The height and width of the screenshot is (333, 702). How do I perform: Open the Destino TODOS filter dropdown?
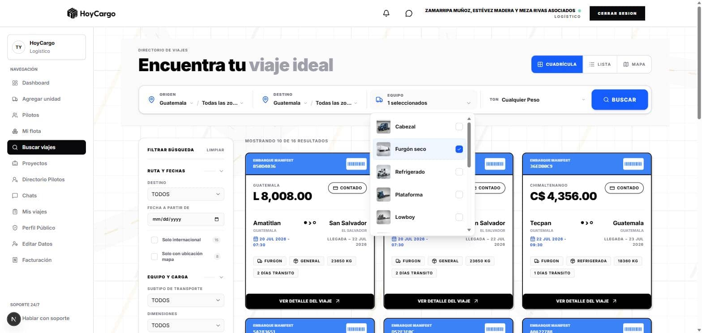coord(186,194)
